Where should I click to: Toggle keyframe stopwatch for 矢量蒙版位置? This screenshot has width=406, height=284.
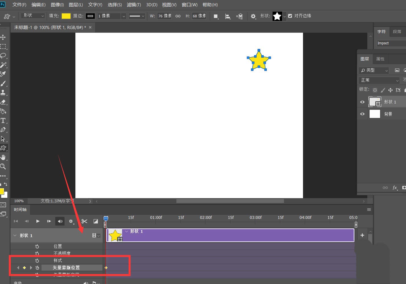pyautogui.click(x=37, y=268)
